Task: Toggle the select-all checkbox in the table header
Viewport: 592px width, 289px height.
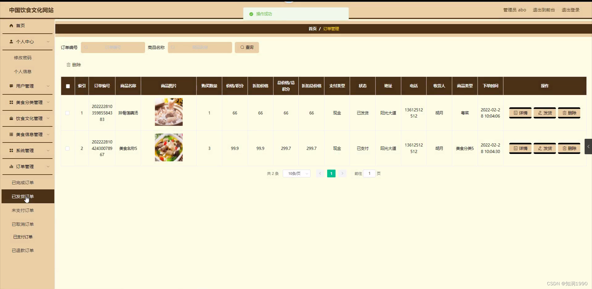Action: click(x=68, y=87)
